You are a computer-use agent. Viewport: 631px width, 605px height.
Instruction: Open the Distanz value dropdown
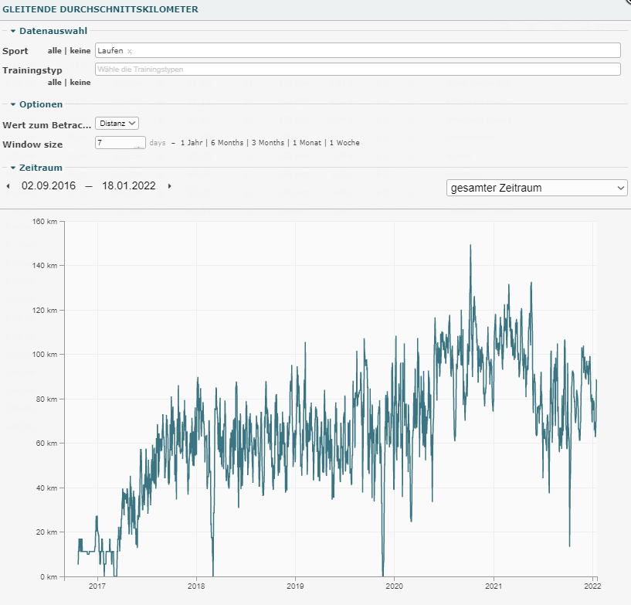[x=117, y=123]
